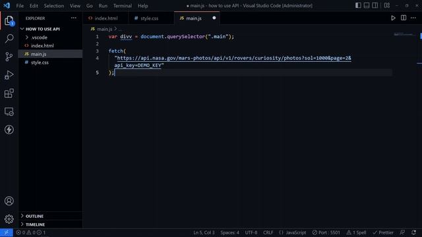The width and height of the screenshot is (422, 237).
Task: Open the Selection menu
Action: [x=54, y=6]
